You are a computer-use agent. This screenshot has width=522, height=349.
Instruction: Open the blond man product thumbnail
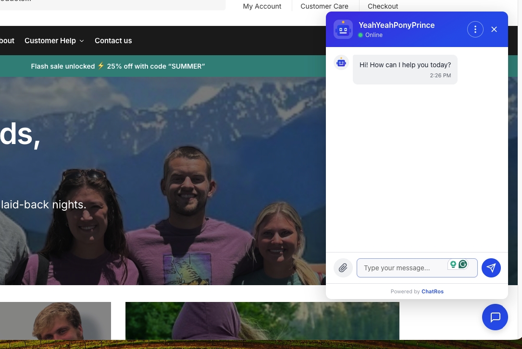click(55, 321)
